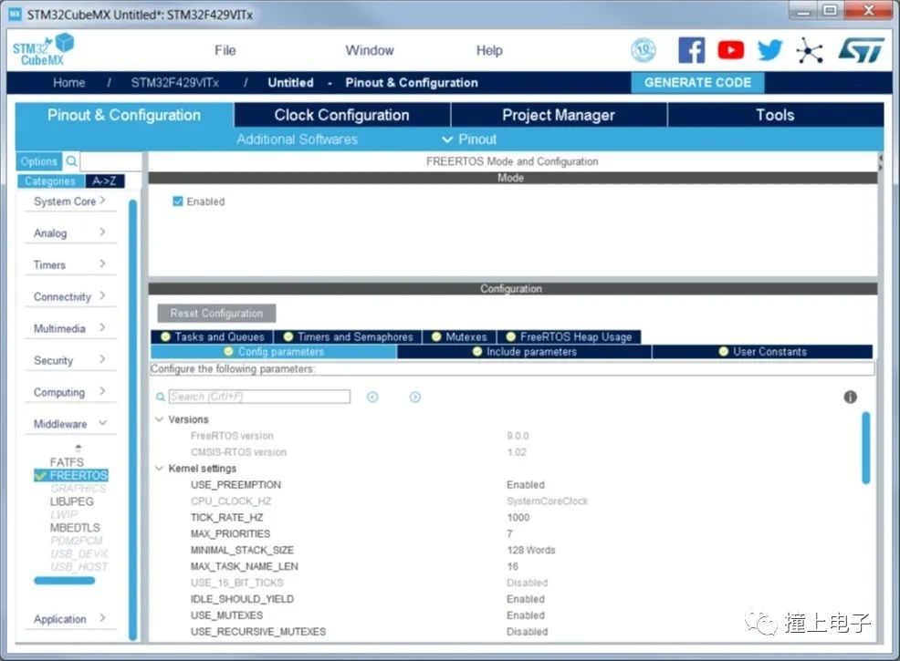Open the File menu
This screenshot has width=900, height=661.
tap(225, 50)
